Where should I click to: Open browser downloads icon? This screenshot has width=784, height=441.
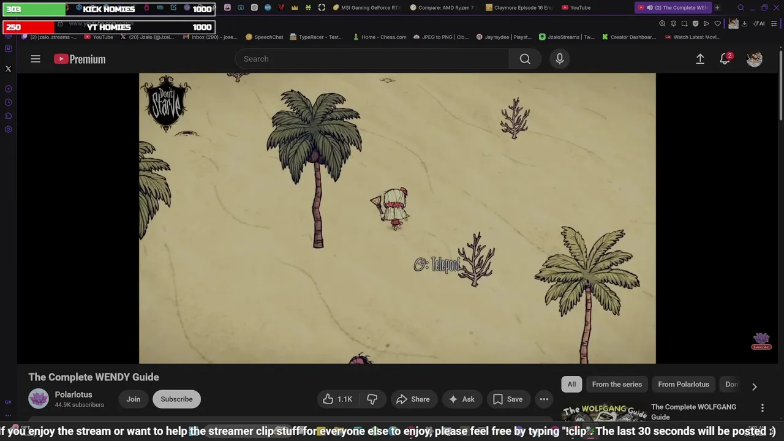(744, 23)
